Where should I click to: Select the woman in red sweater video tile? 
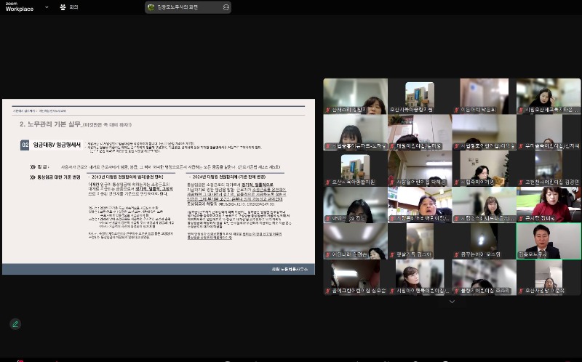click(549, 204)
